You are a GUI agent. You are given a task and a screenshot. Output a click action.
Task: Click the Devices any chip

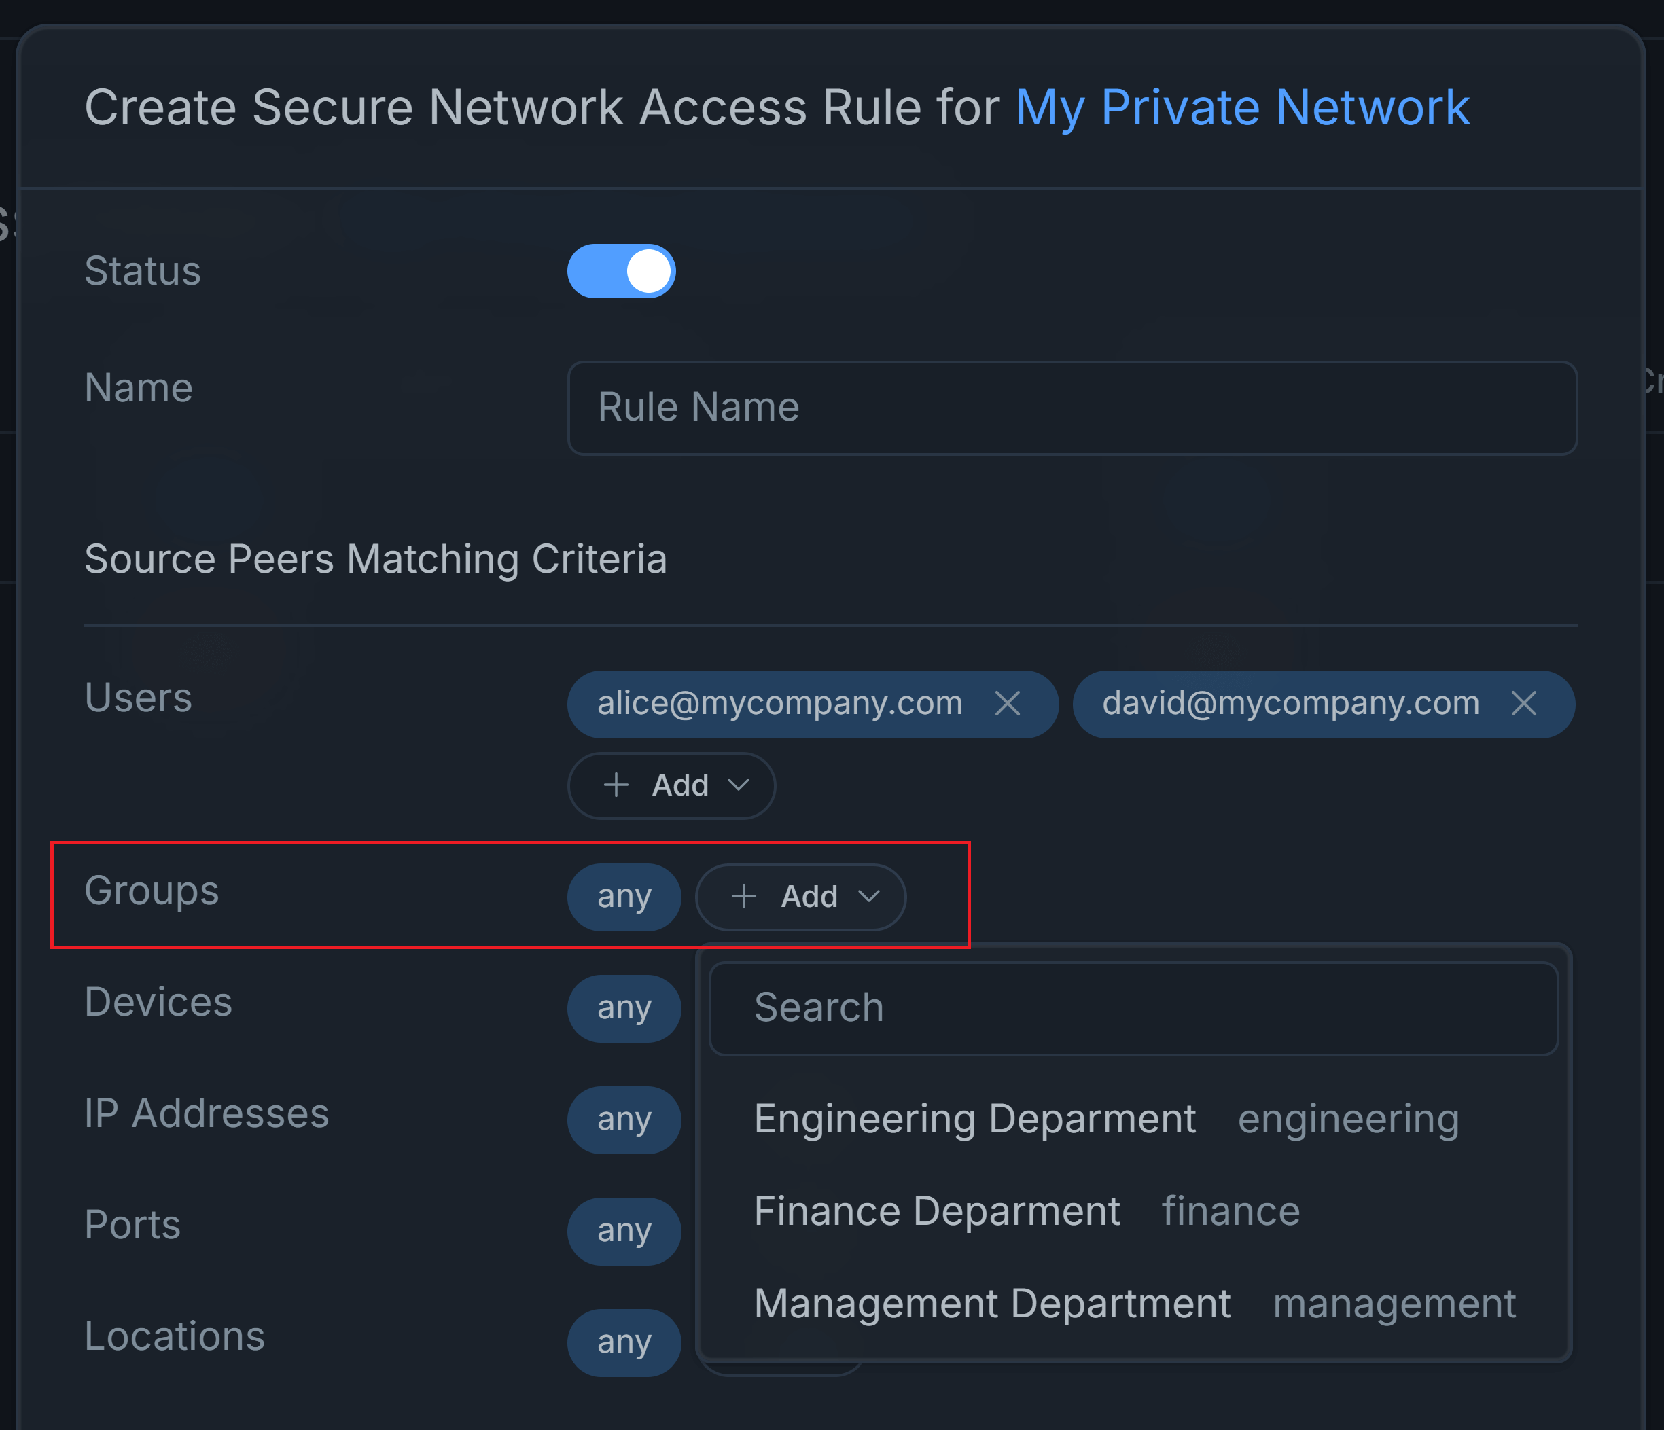point(624,1007)
